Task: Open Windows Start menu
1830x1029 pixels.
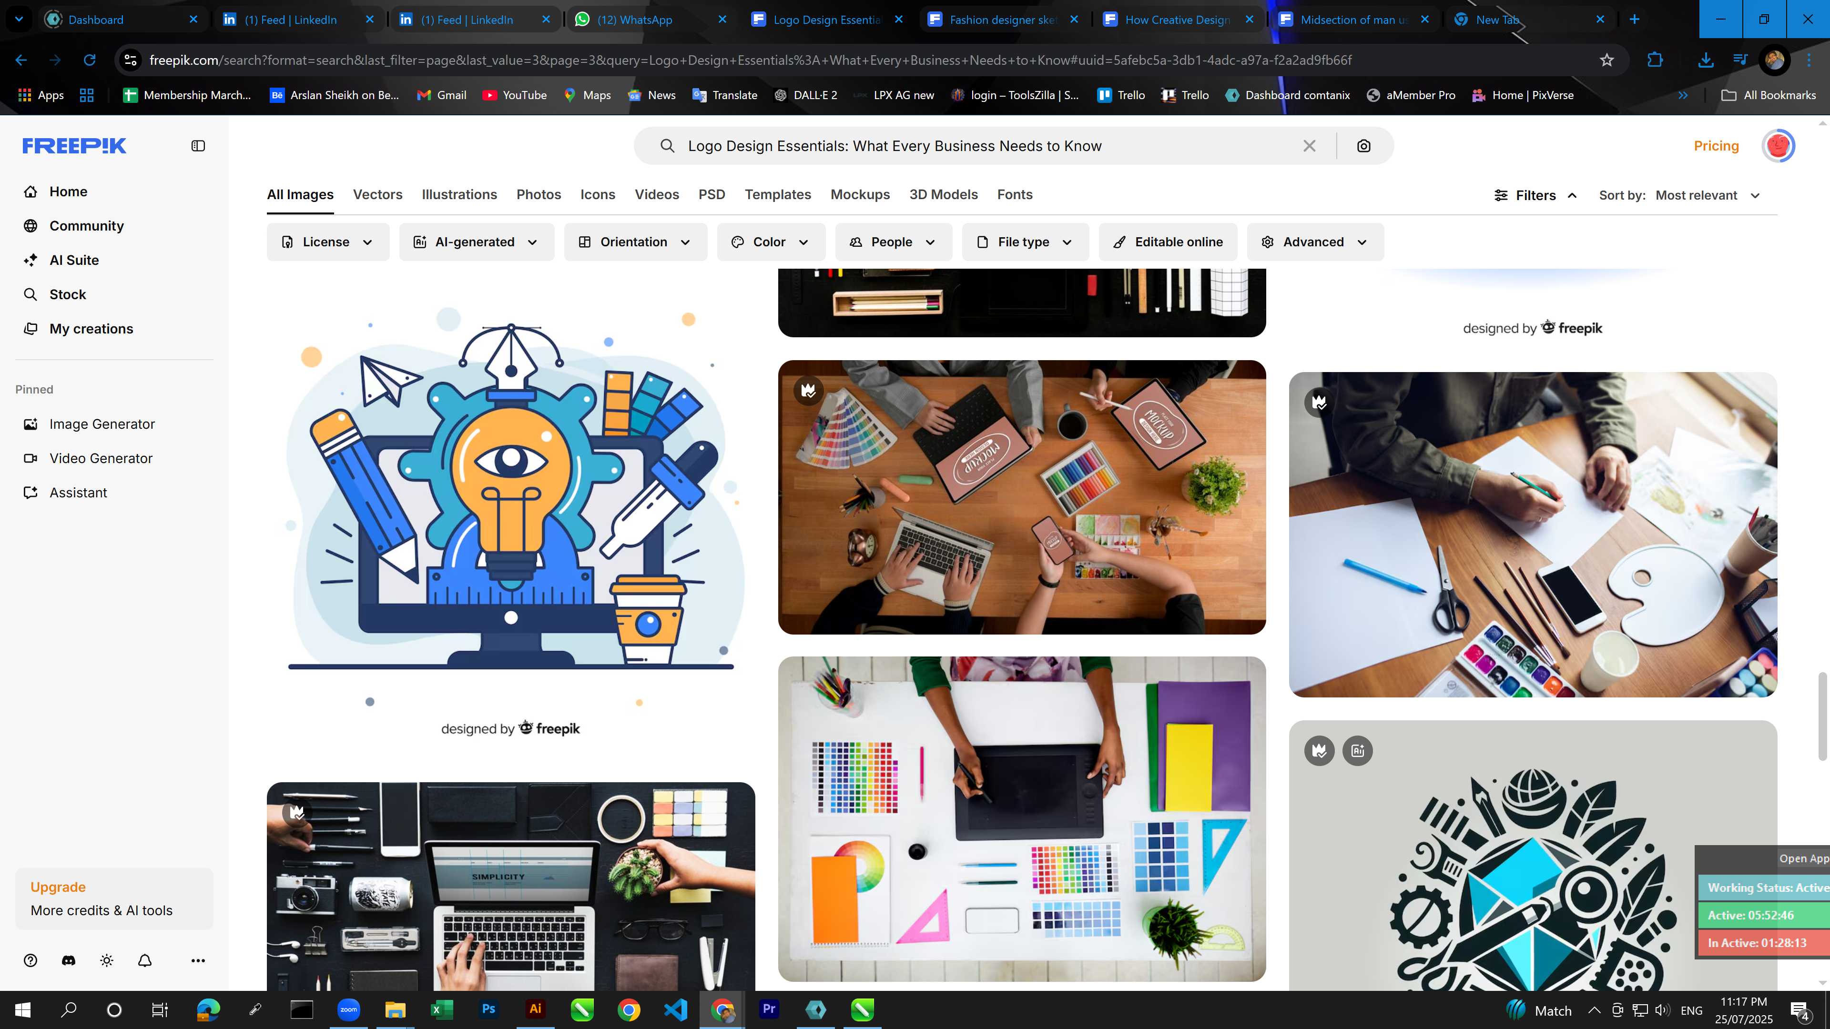Action: (x=23, y=1010)
